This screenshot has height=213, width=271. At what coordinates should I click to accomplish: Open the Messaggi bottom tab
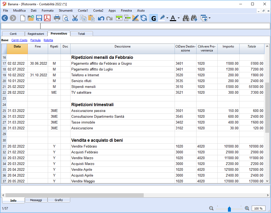pyautogui.click(x=36, y=200)
